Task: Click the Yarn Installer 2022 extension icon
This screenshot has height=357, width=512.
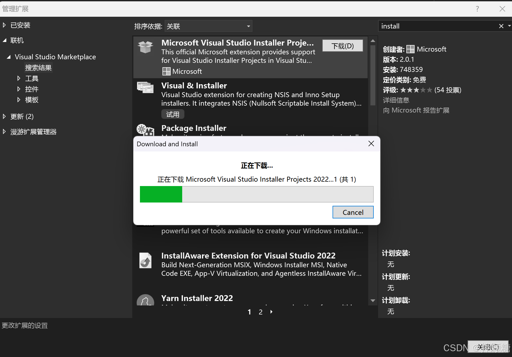Action: click(145, 300)
